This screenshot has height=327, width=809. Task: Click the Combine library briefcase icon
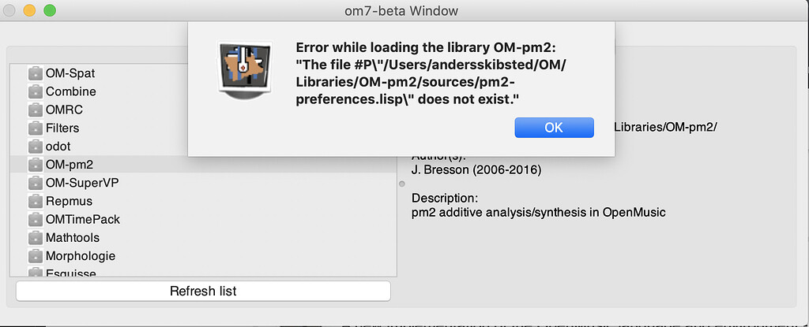(x=36, y=91)
